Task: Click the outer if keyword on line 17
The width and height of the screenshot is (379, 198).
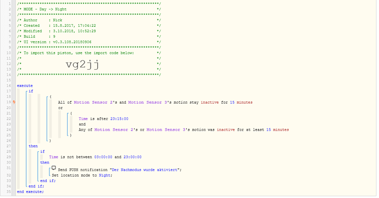Action: pyautogui.click(x=31, y=91)
